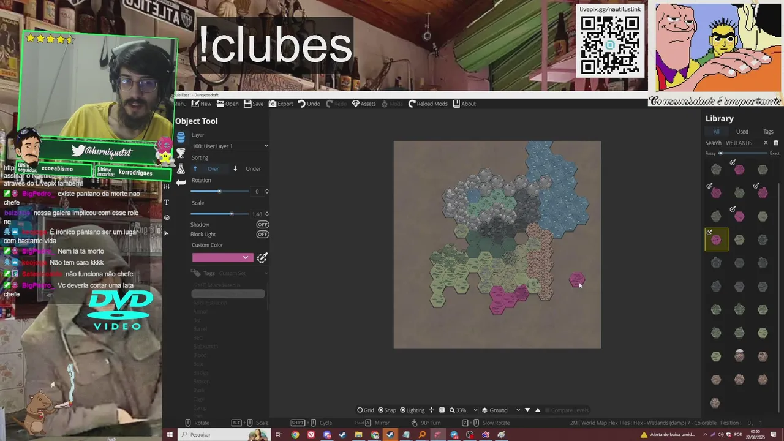This screenshot has width=784, height=441.
Task: Click the Rotation slider track
Action: (220, 191)
